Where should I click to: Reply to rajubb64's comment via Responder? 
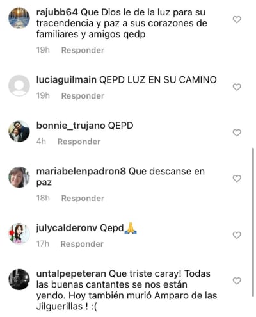tap(83, 50)
